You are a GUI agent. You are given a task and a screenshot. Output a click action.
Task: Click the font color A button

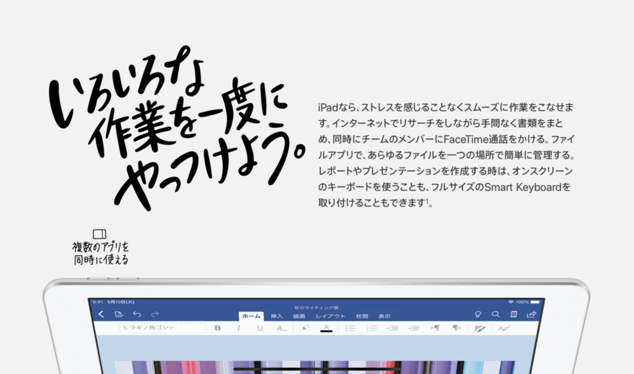pos(326,328)
